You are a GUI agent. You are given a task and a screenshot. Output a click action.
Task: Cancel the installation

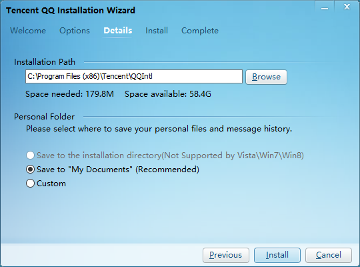pos(329,255)
